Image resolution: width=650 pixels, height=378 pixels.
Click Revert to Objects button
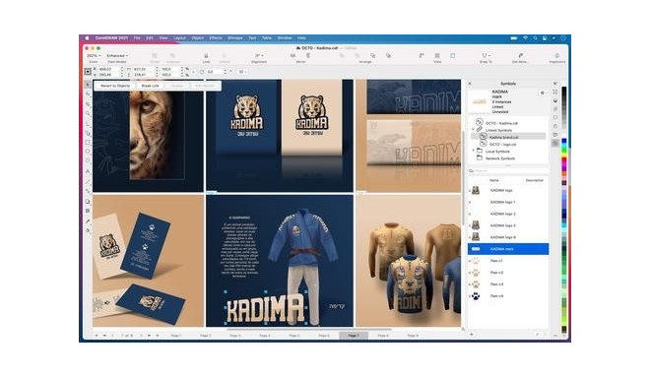coord(115,86)
